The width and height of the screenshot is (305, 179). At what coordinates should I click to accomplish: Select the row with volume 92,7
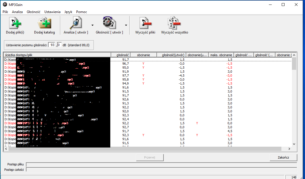point(148,127)
